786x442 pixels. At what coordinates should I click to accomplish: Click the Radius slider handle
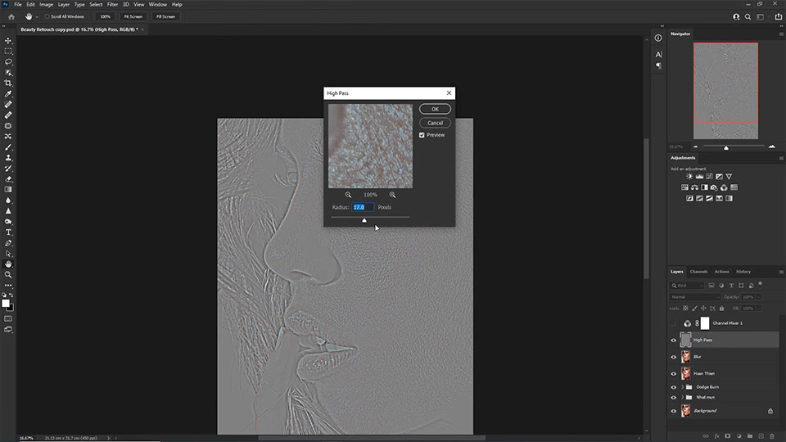[364, 219]
